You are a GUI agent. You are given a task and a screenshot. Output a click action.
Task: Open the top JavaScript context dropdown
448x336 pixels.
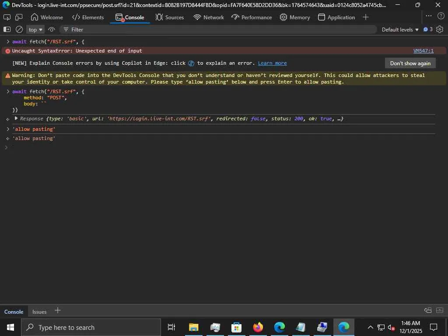pos(35,29)
